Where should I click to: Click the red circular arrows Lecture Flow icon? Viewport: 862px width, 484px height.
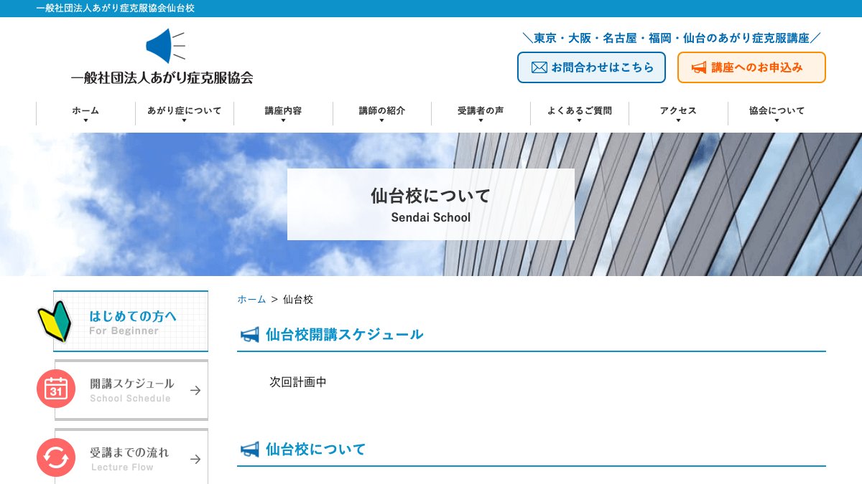[56, 457]
